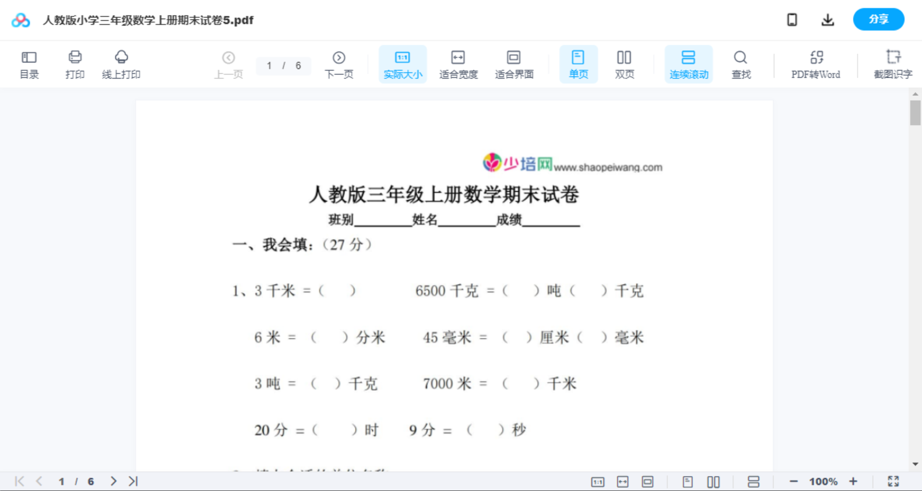Toggle 连续滚动 continuous scrolling mode
This screenshot has width=922, height=491.
pyautogui.click(x=689, y=64)
